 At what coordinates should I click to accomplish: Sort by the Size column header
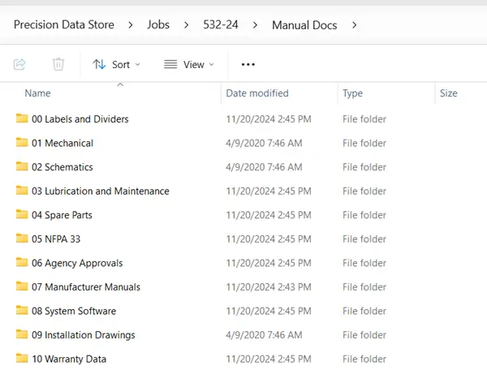pos(449,93)
